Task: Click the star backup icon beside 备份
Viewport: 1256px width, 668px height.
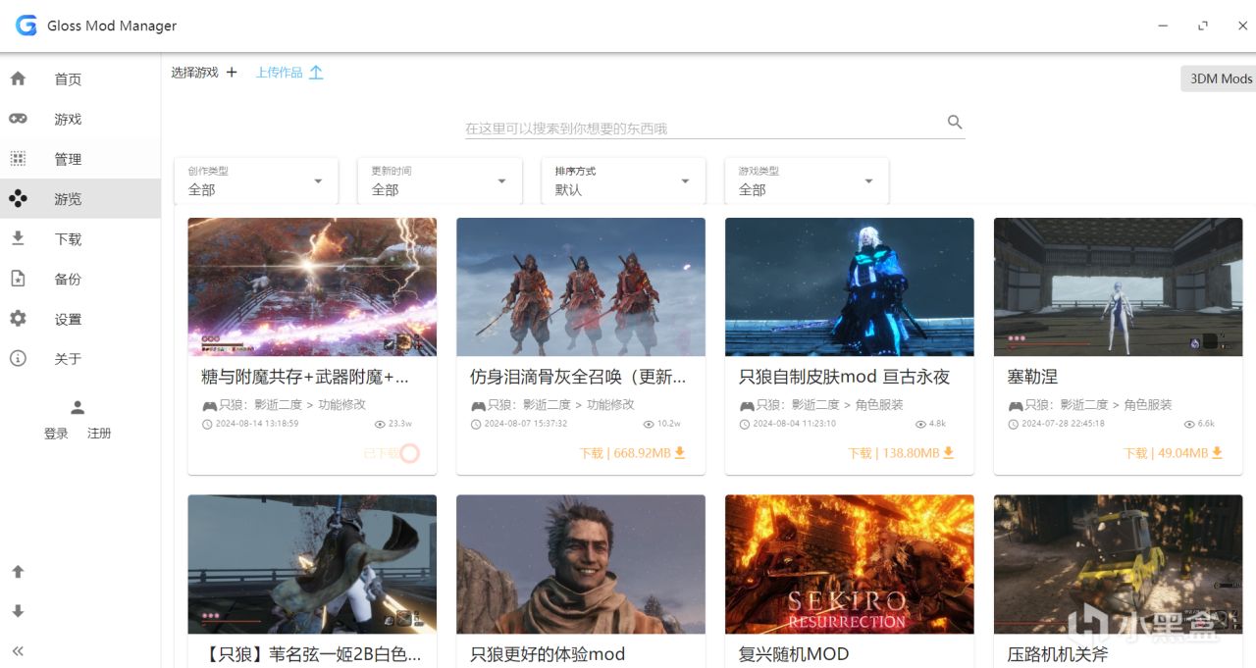Action: point(18,279)
